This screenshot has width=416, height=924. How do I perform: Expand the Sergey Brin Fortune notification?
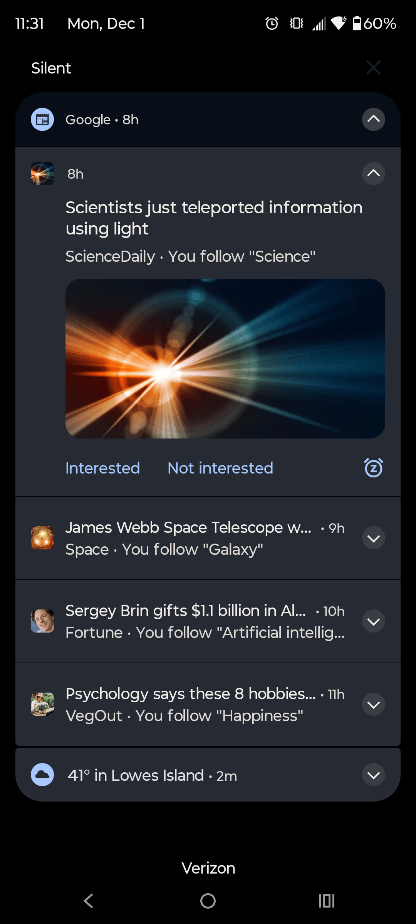tap(373, 621)
